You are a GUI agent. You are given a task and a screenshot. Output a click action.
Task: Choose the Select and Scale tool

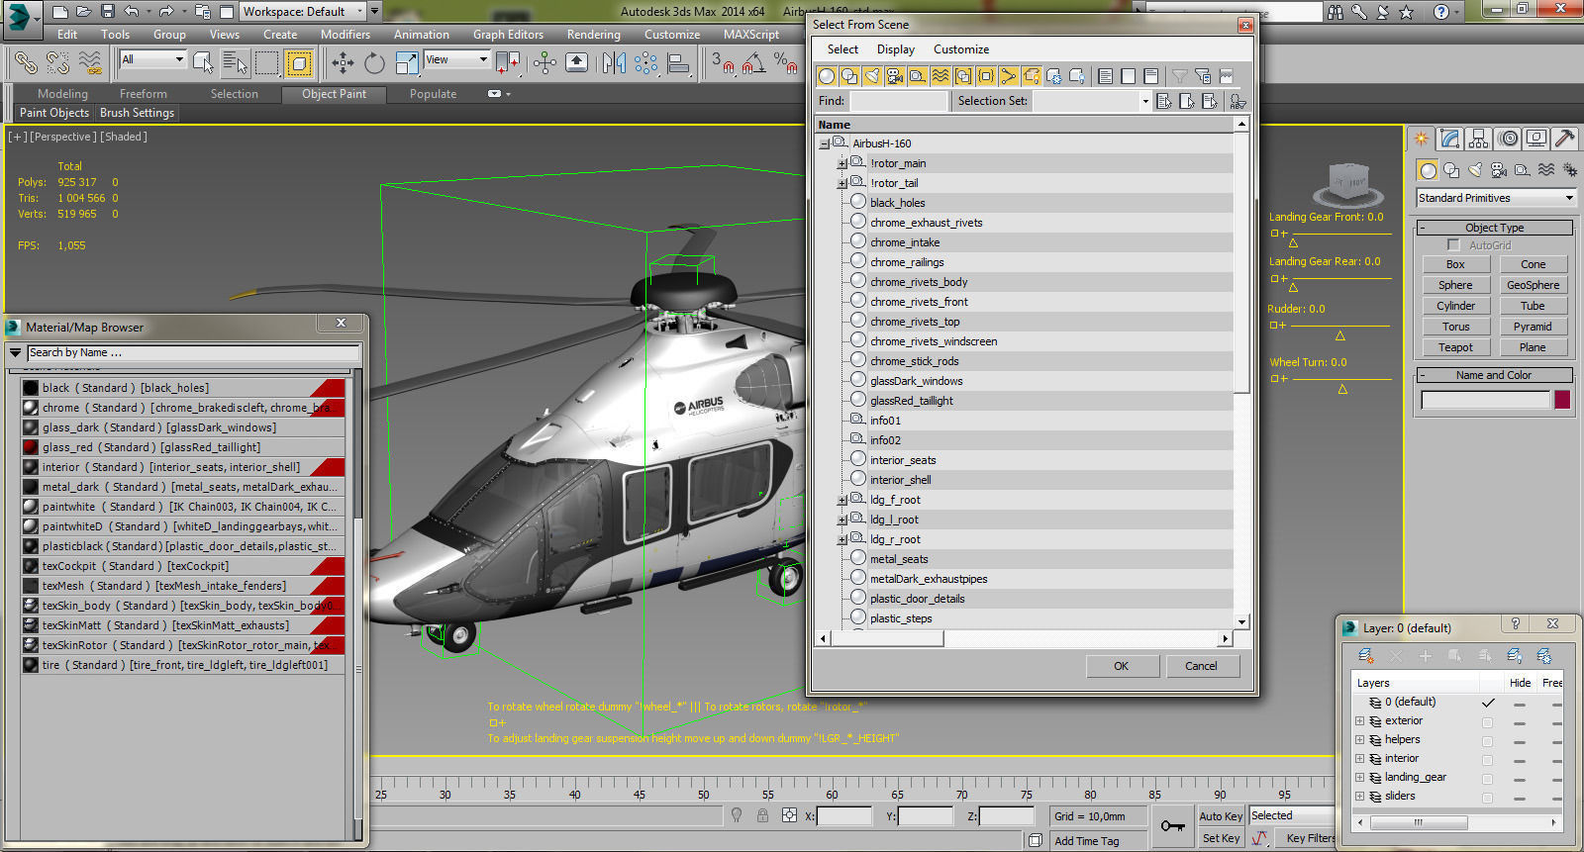pyautogui.click(x=407, y=63)
